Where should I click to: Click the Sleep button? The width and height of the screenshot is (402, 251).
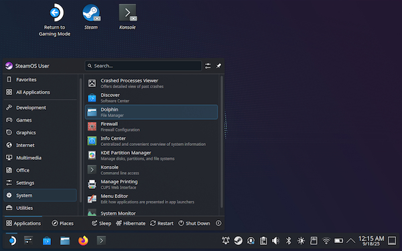102,224
